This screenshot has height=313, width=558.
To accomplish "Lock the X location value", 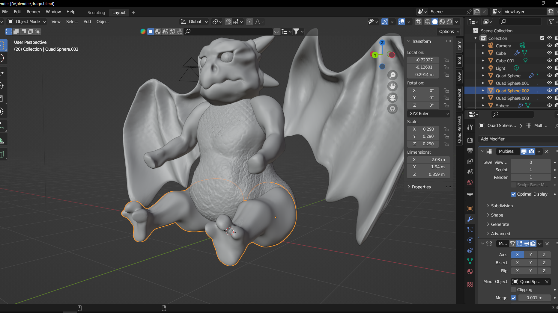I will pos(446,60).
